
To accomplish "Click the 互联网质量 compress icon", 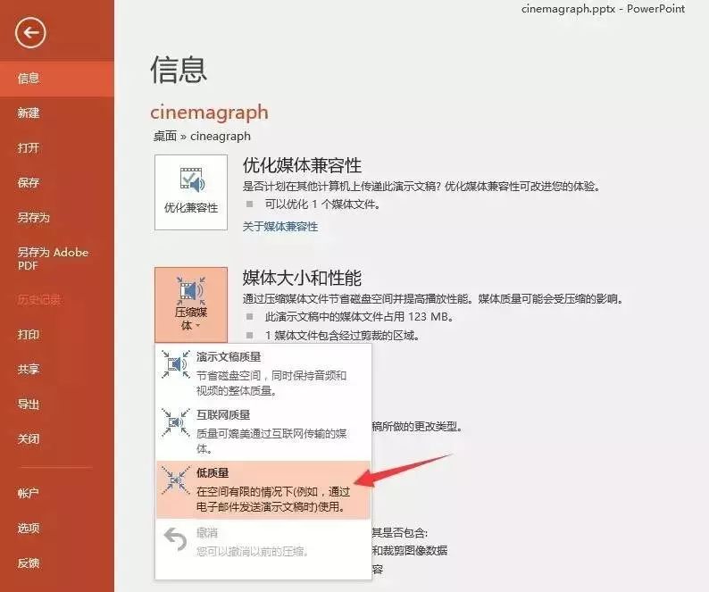I will coord(176,422).
